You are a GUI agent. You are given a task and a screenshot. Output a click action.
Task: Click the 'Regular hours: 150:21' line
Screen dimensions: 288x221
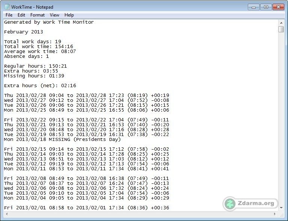pyautogui.click(x=36, y=66)
